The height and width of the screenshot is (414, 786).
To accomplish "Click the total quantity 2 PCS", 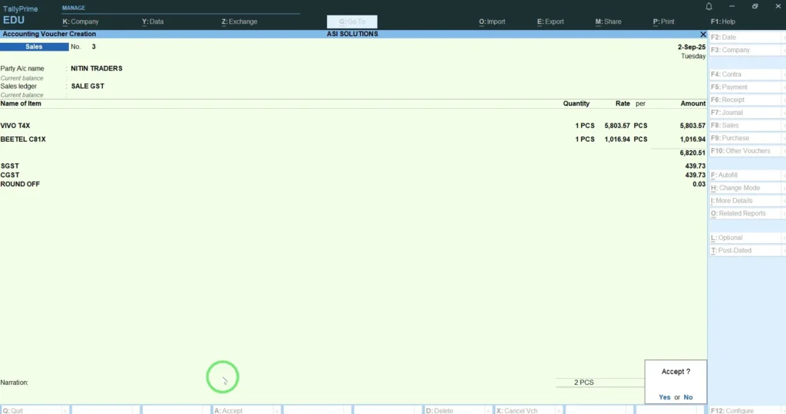I will point(583,383).
